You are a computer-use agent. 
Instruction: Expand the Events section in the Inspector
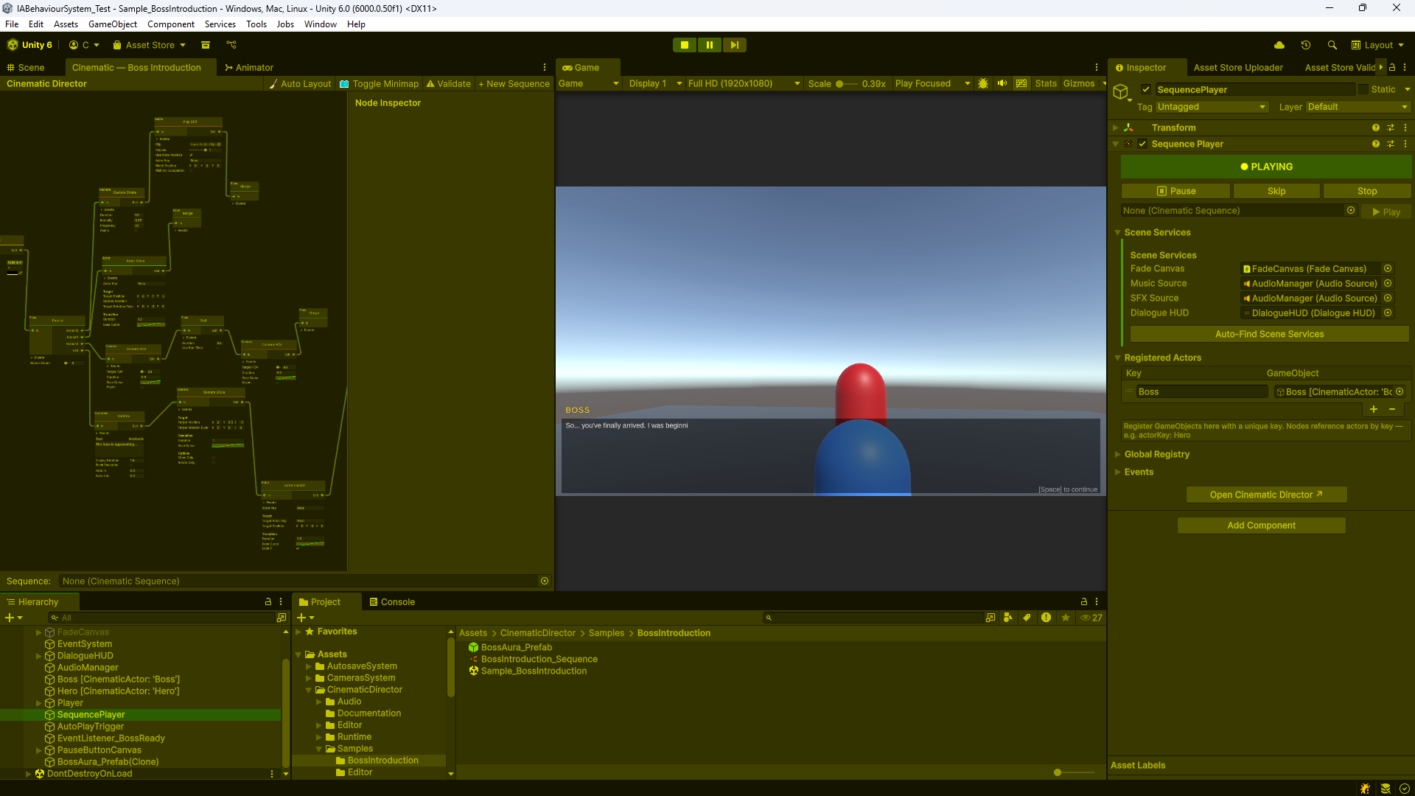[1118, 472]
